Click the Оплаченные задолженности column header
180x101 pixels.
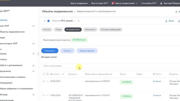tap(98, 74)
